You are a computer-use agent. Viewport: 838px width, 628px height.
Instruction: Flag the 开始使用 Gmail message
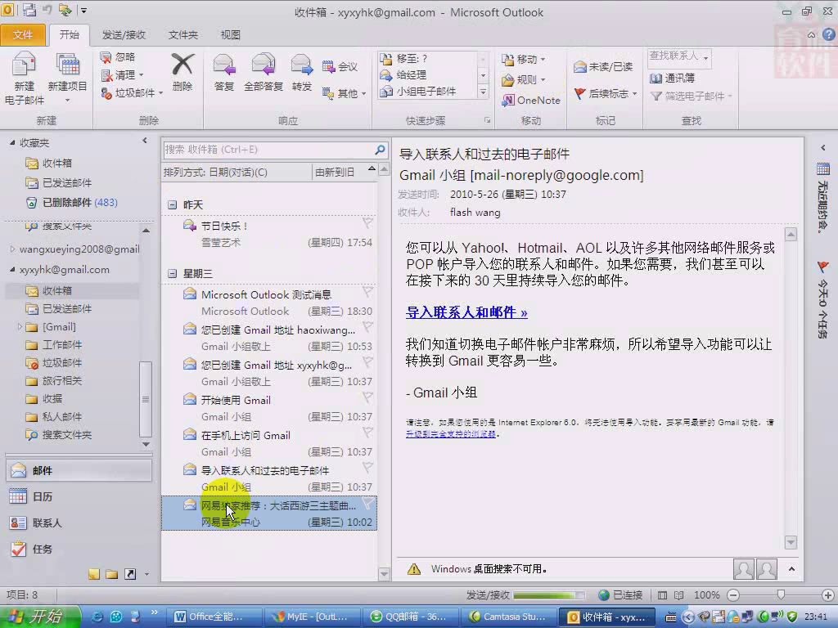[x=367, y=397]
